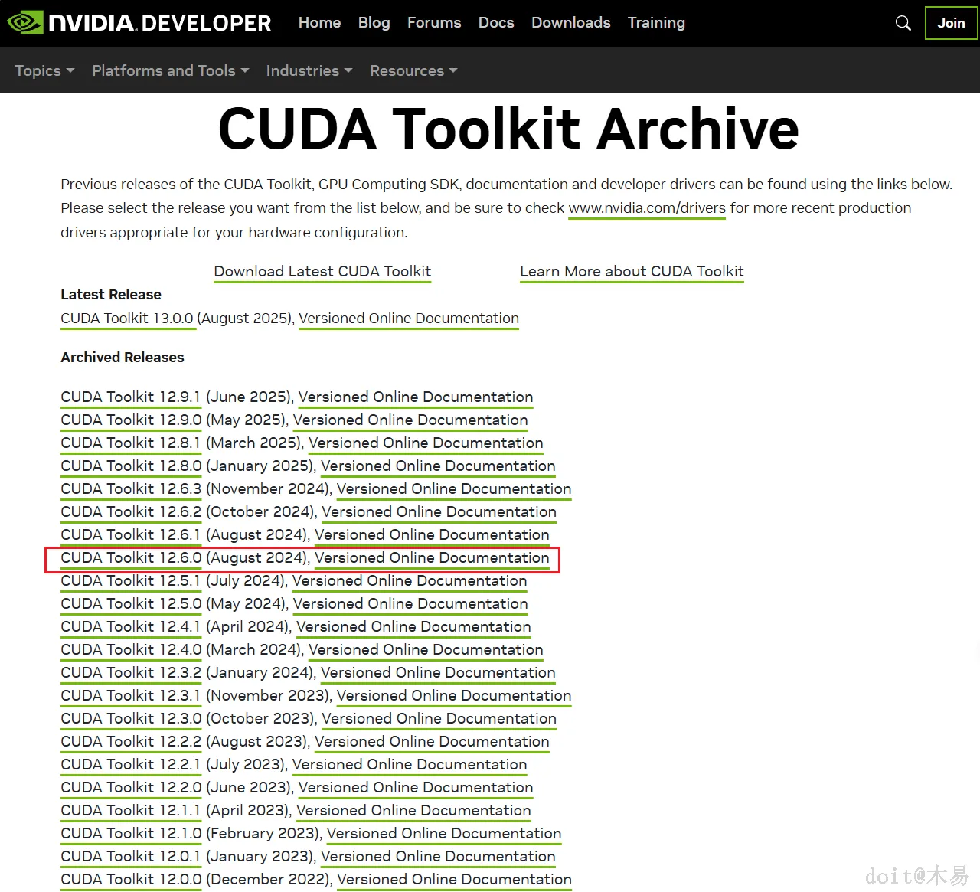Open Versioned Online Documentation for 12.3.0
Image resolution: width=980 pixels, height=892 pixels.
tap(439, 719)
